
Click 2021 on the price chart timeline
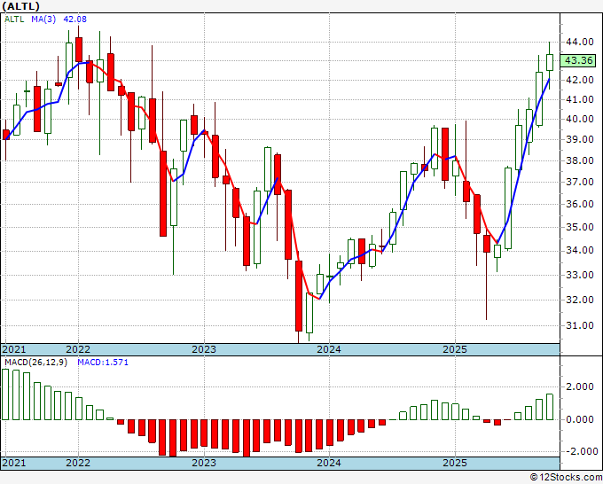14,349
